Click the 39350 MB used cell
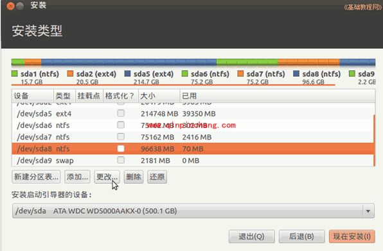The height and width of the screenshot is (251, 383). click(x=199, y=114)
